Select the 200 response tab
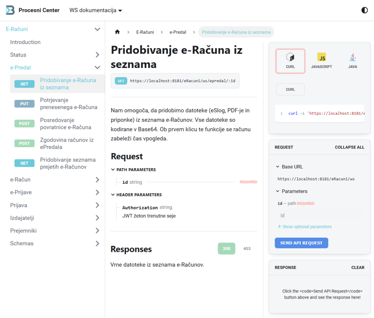The height and width of the screenshot is (318, 374). pos(226,249)
